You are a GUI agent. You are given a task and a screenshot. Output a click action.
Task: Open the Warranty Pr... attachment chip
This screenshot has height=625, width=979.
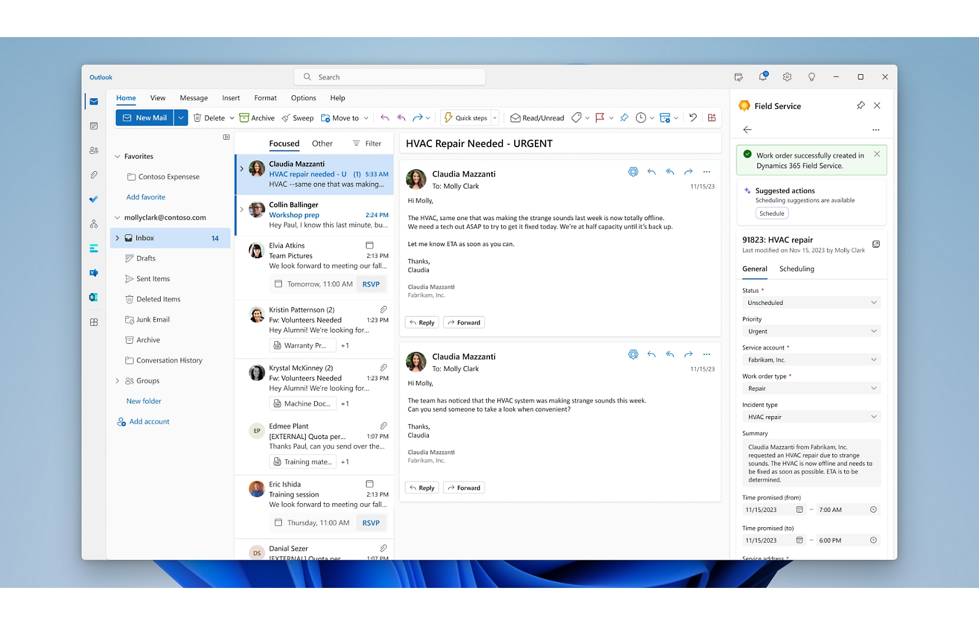(x=302, y=345)
